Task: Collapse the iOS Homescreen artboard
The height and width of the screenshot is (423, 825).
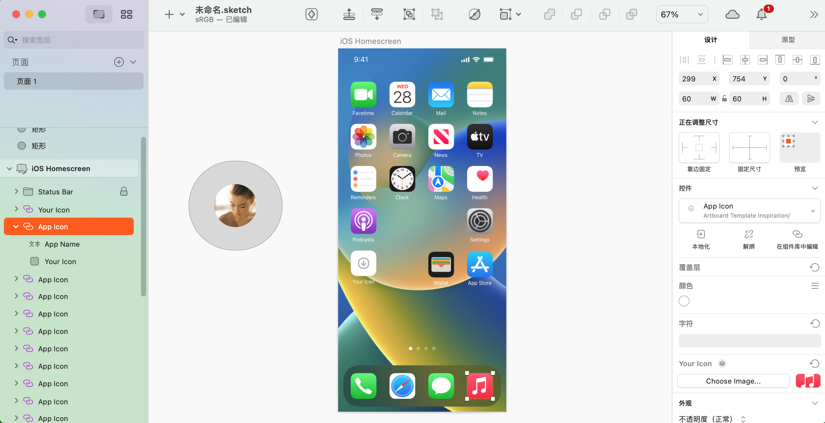Action: tap(9, 168)
